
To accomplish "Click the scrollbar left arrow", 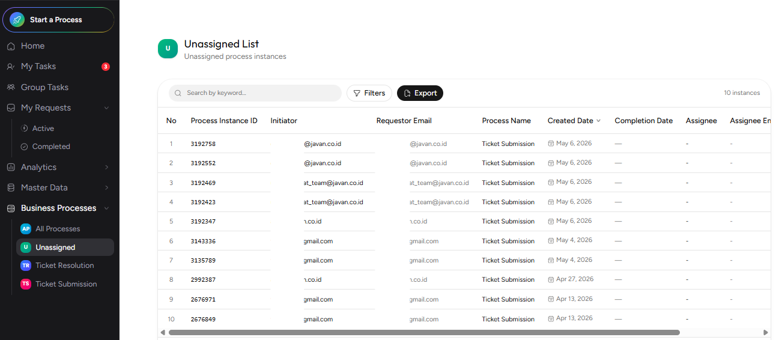I will (x=163, y=332).
